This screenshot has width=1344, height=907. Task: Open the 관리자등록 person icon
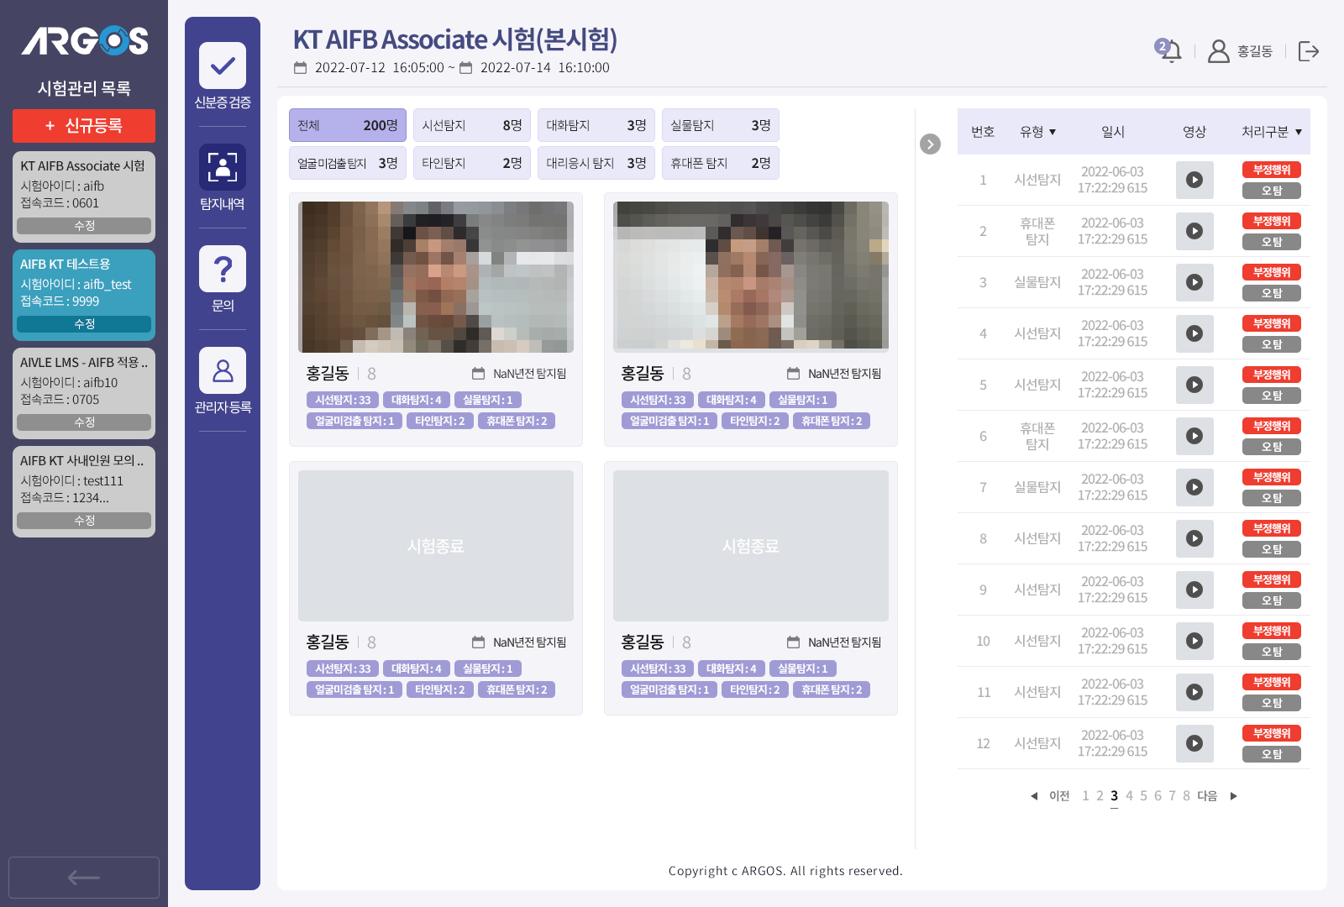coord(223,370)
